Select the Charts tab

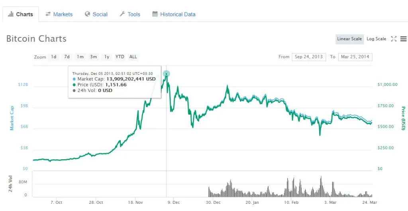(21, 14)
